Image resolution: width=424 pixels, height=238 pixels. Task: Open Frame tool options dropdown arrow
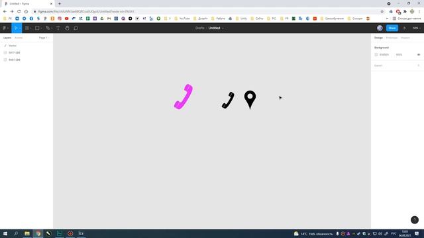point(30,28)
